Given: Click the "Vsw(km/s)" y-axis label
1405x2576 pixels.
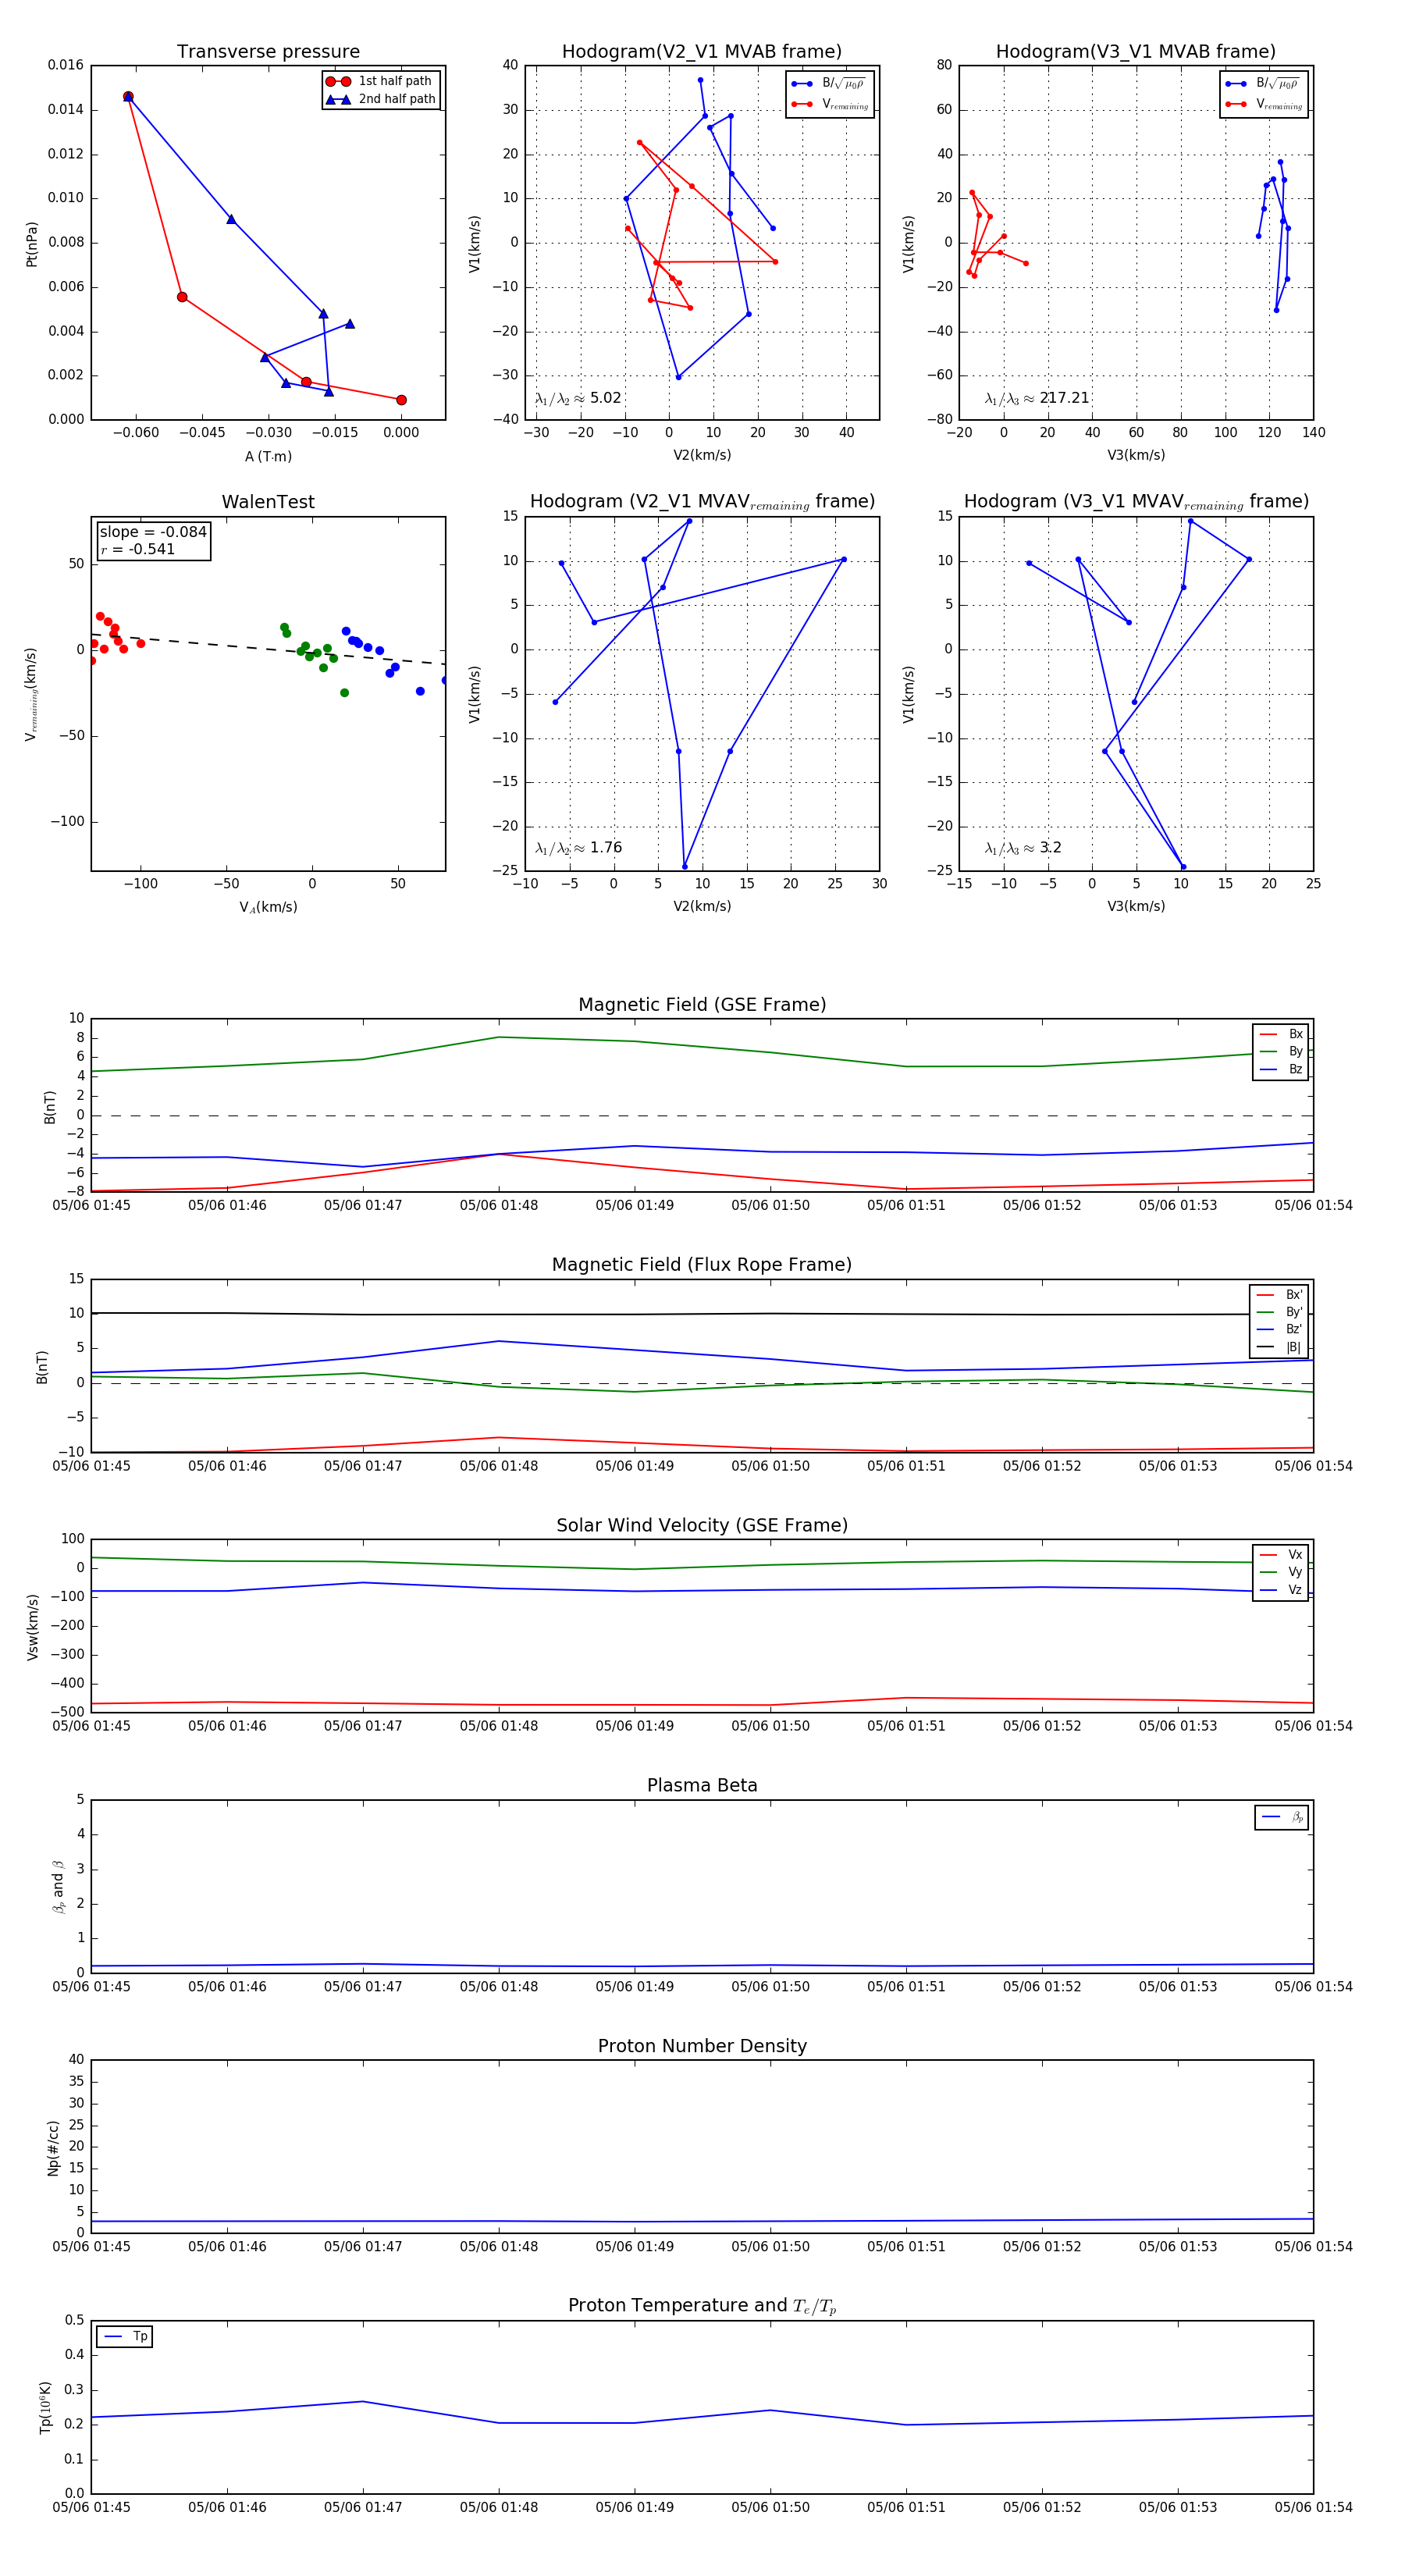Looking at the screenshot, I should [33, 1627].
